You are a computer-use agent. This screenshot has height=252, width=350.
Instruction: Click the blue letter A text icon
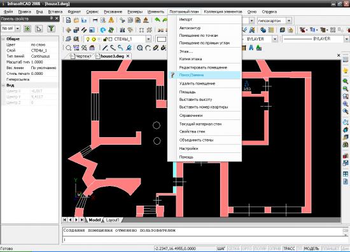[x=251, y=48]
